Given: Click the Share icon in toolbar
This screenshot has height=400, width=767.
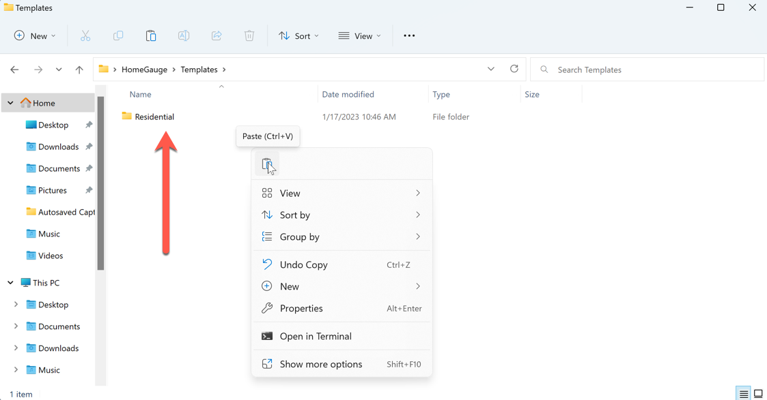Looking at the screenshot, I should click(x=217, y=36).
